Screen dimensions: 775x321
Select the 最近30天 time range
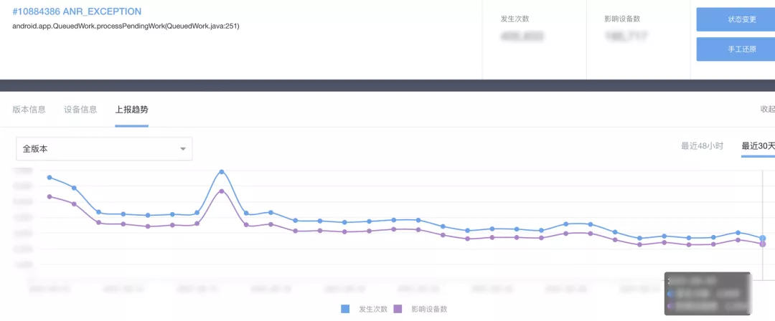[758, 146]
